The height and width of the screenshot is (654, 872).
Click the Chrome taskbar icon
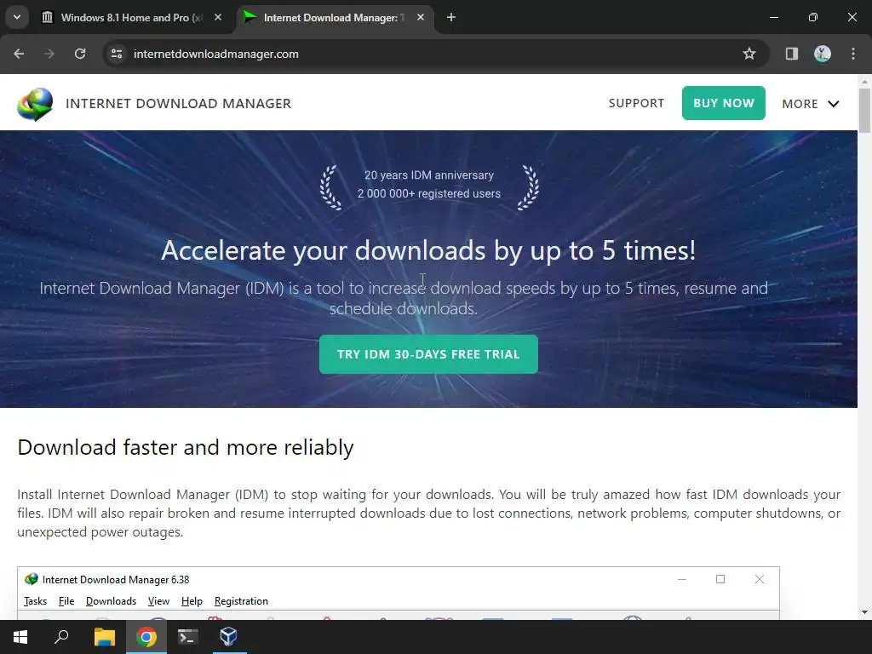click(x=146, y=637)
